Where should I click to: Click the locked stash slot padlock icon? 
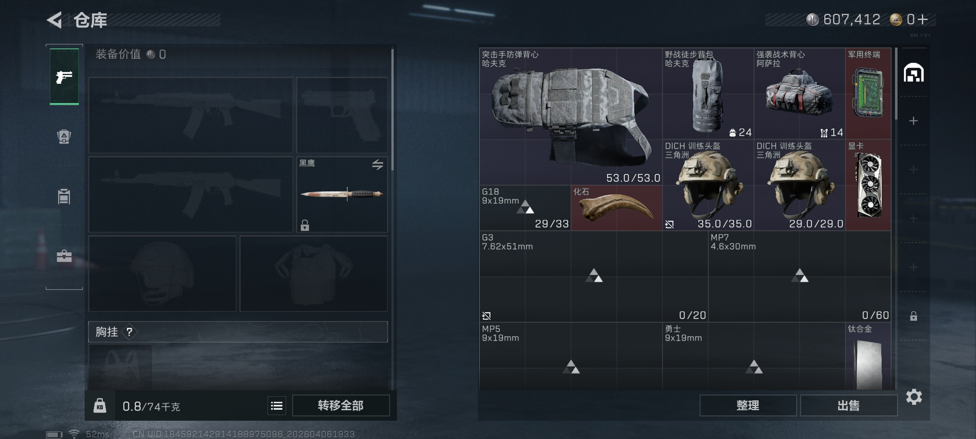click(x=913, y=316)
